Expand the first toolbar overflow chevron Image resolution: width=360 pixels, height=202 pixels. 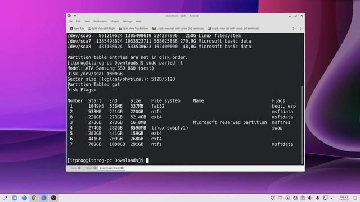click(x=293, y=29)
